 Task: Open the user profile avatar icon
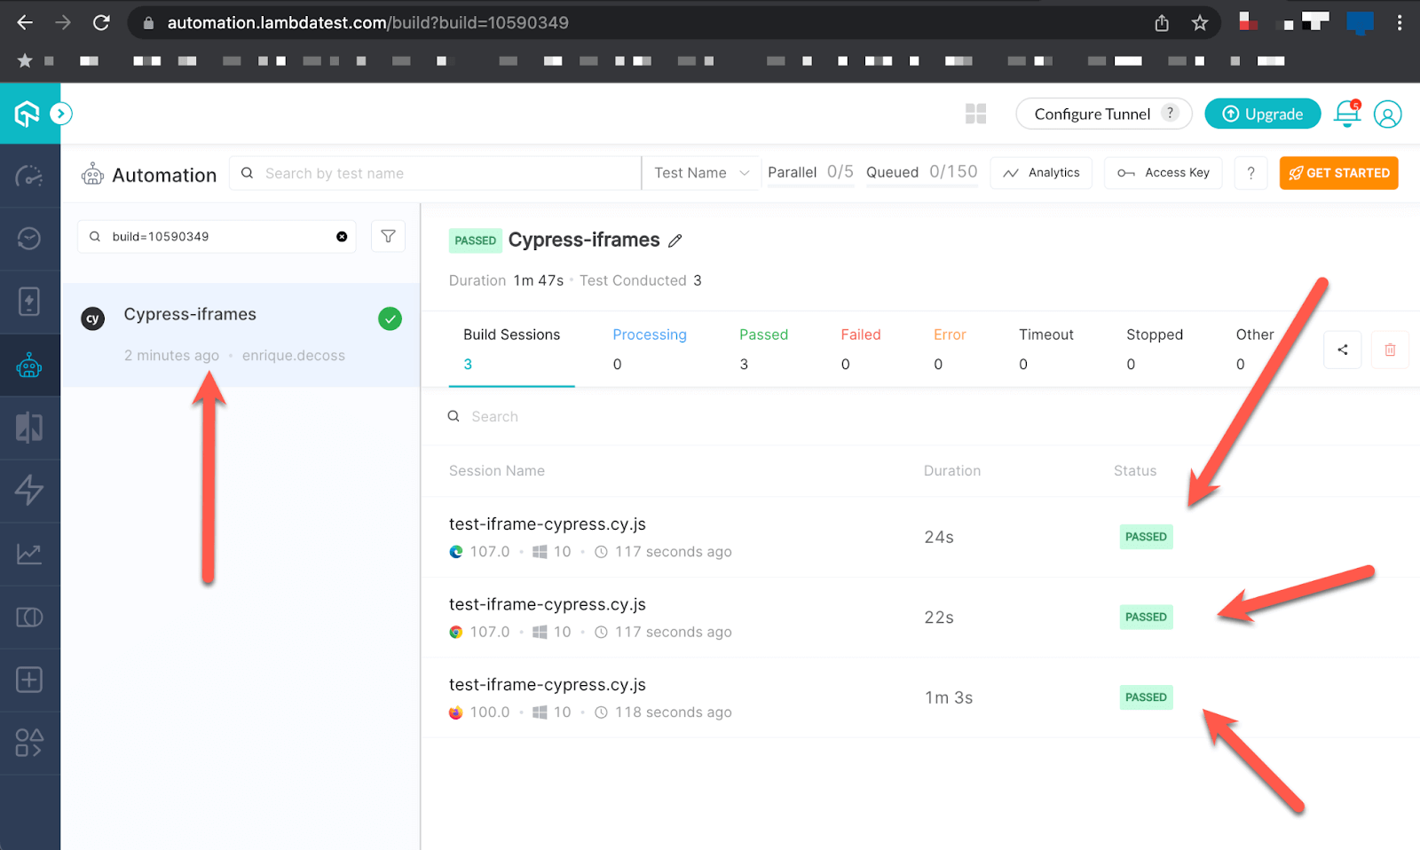(x=1387, y=114)
